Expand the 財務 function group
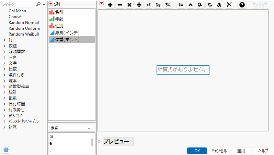Screen dimensions: 274x155 click(x=4, y=127)
